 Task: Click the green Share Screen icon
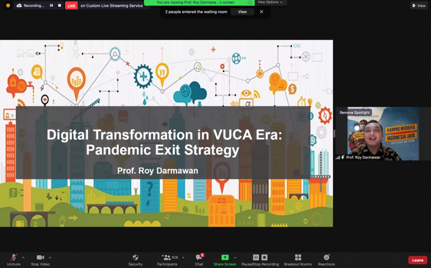tap(225, 257)
